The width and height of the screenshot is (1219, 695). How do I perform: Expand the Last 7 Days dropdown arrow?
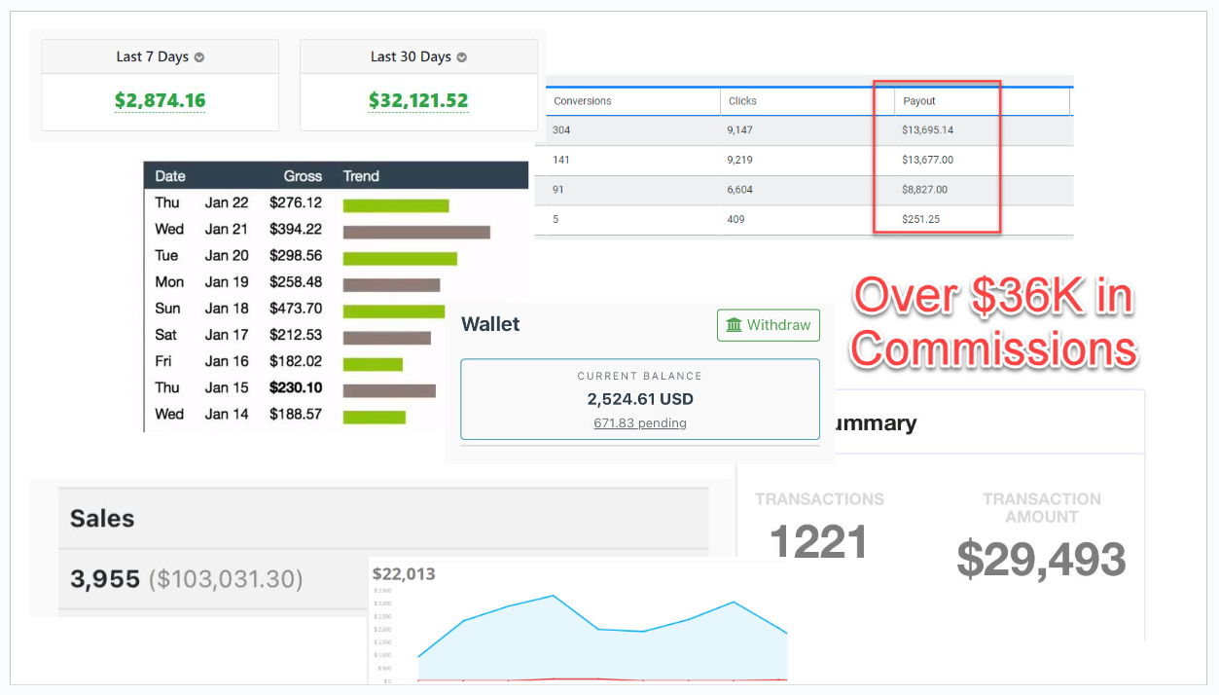point(199,57)
